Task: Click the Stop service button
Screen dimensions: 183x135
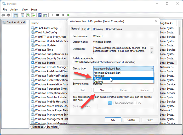Action: click(102, 90)
